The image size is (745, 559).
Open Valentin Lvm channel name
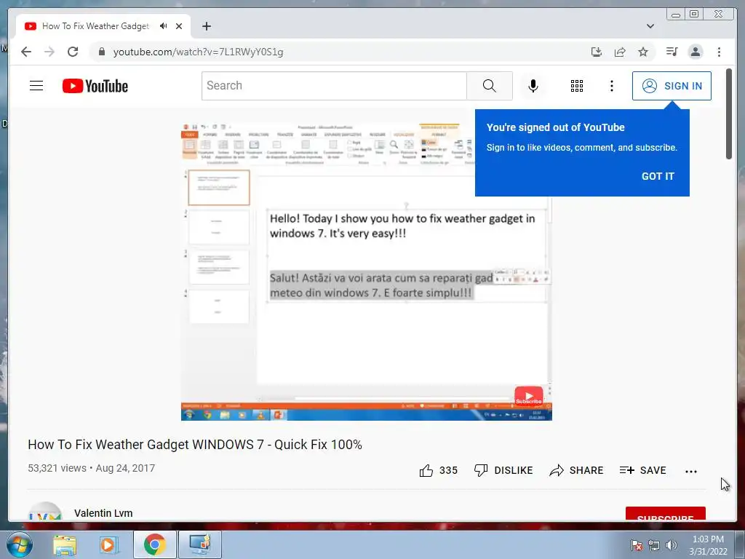pos(103,513)
